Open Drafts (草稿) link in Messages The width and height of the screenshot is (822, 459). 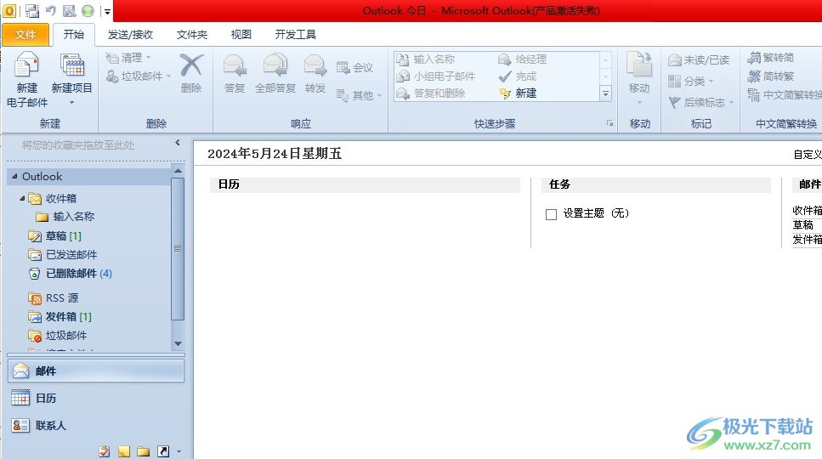(x=802, y=224)
